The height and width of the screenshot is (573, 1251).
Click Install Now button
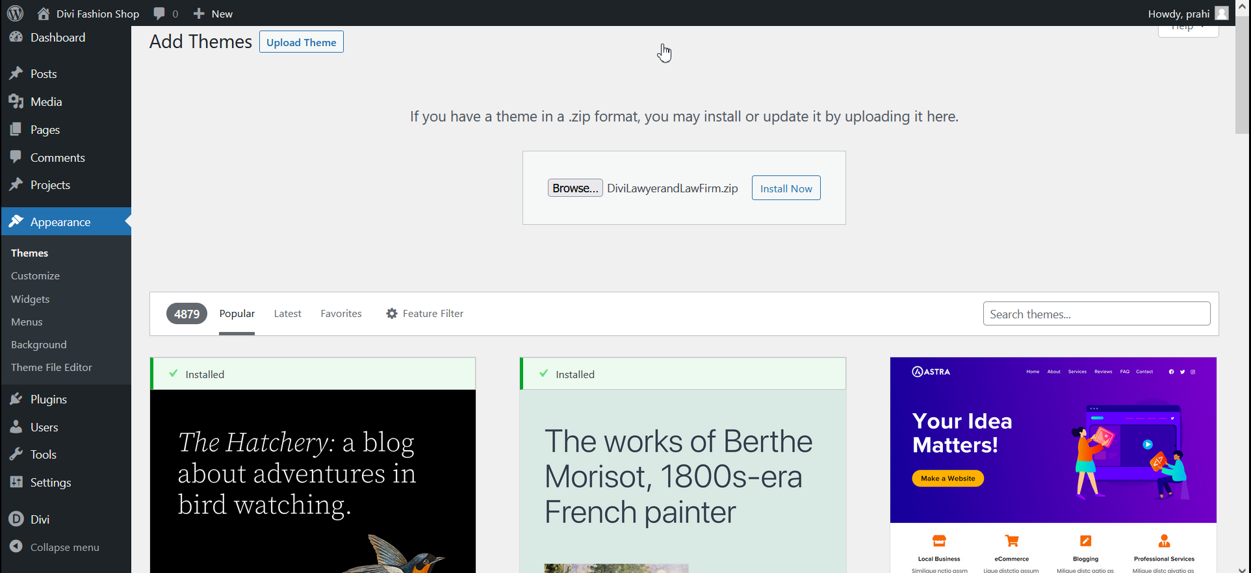786,188
